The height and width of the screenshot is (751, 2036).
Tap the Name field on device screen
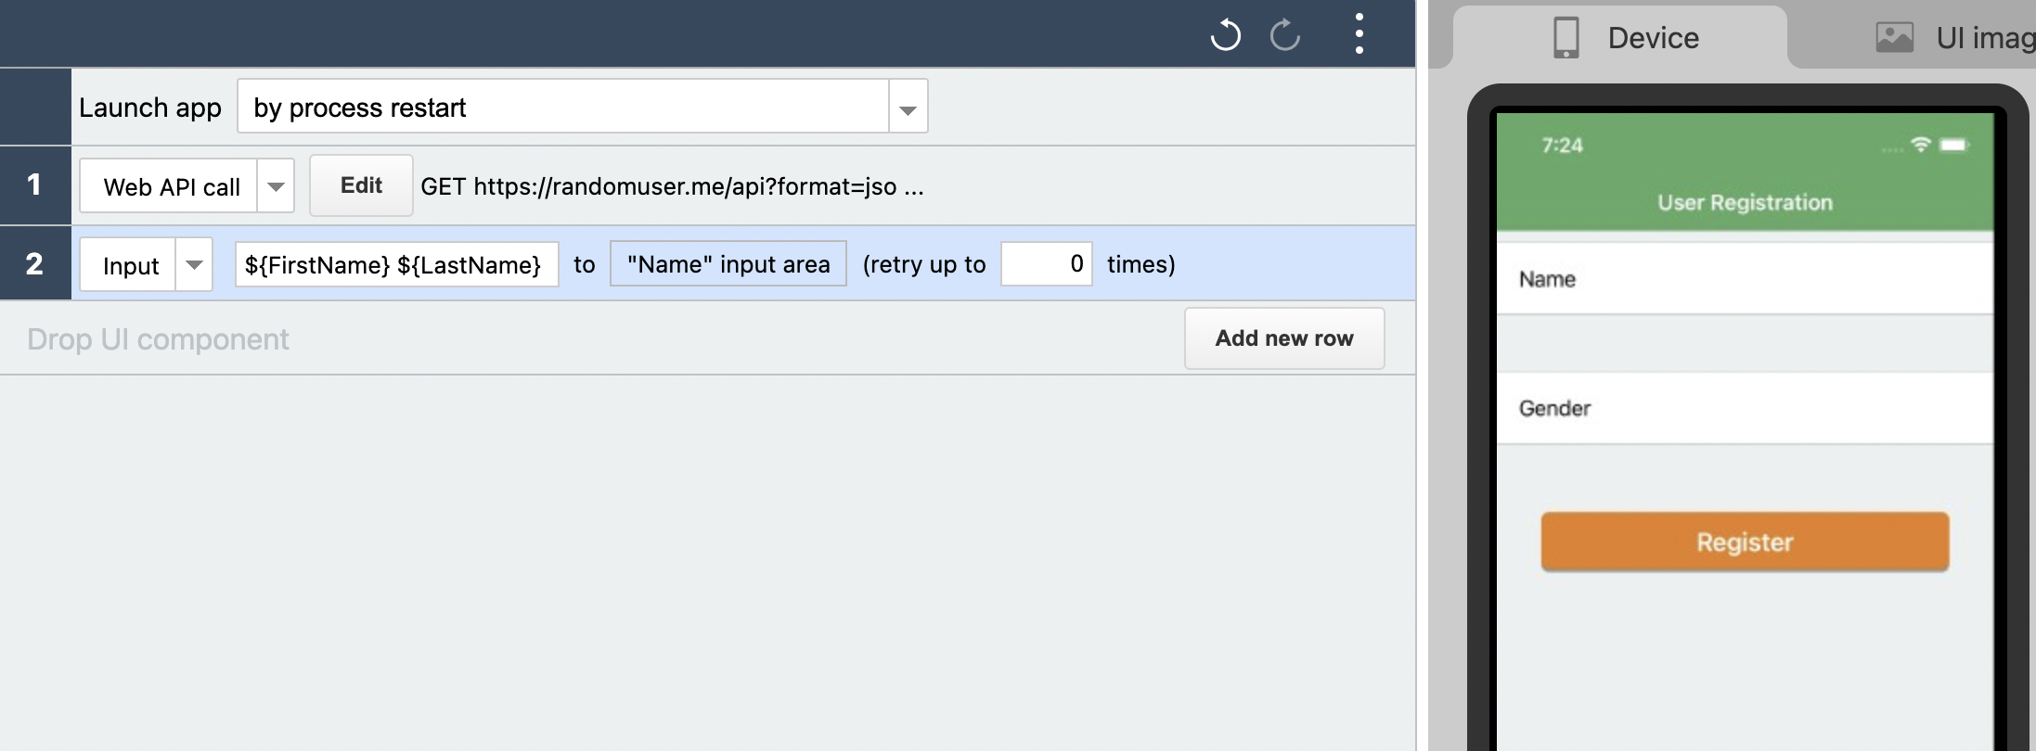1745,279
